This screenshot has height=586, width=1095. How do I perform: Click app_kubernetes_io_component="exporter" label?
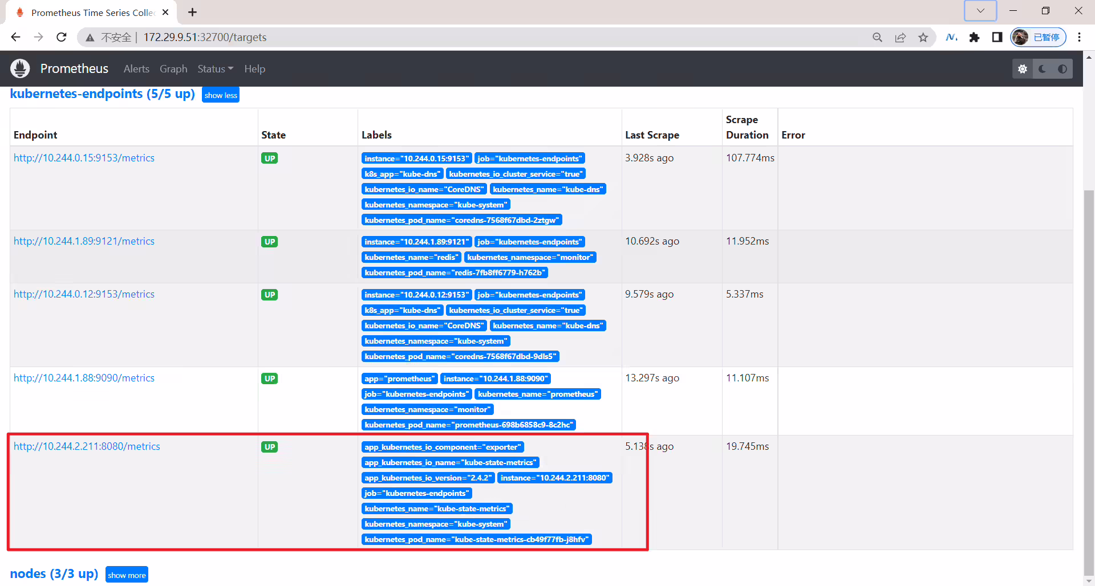[443, 447]
